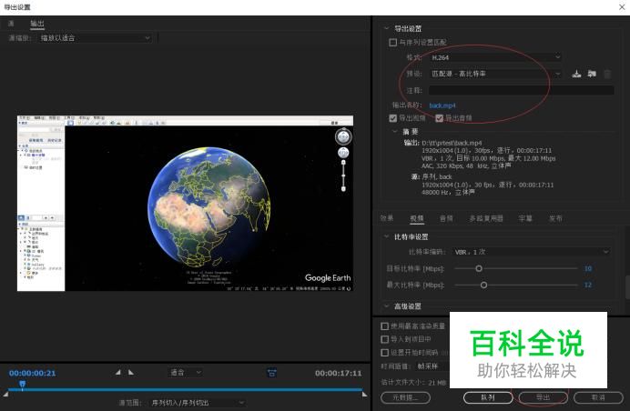
Task: Click the 队列 button
Action: coord(488,397)
